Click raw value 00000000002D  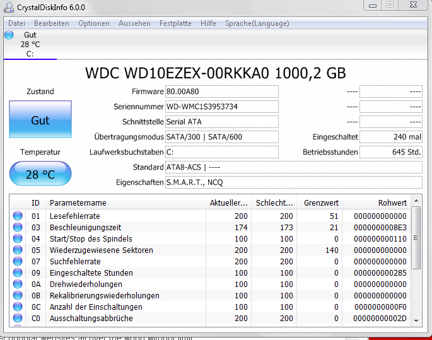380,318
